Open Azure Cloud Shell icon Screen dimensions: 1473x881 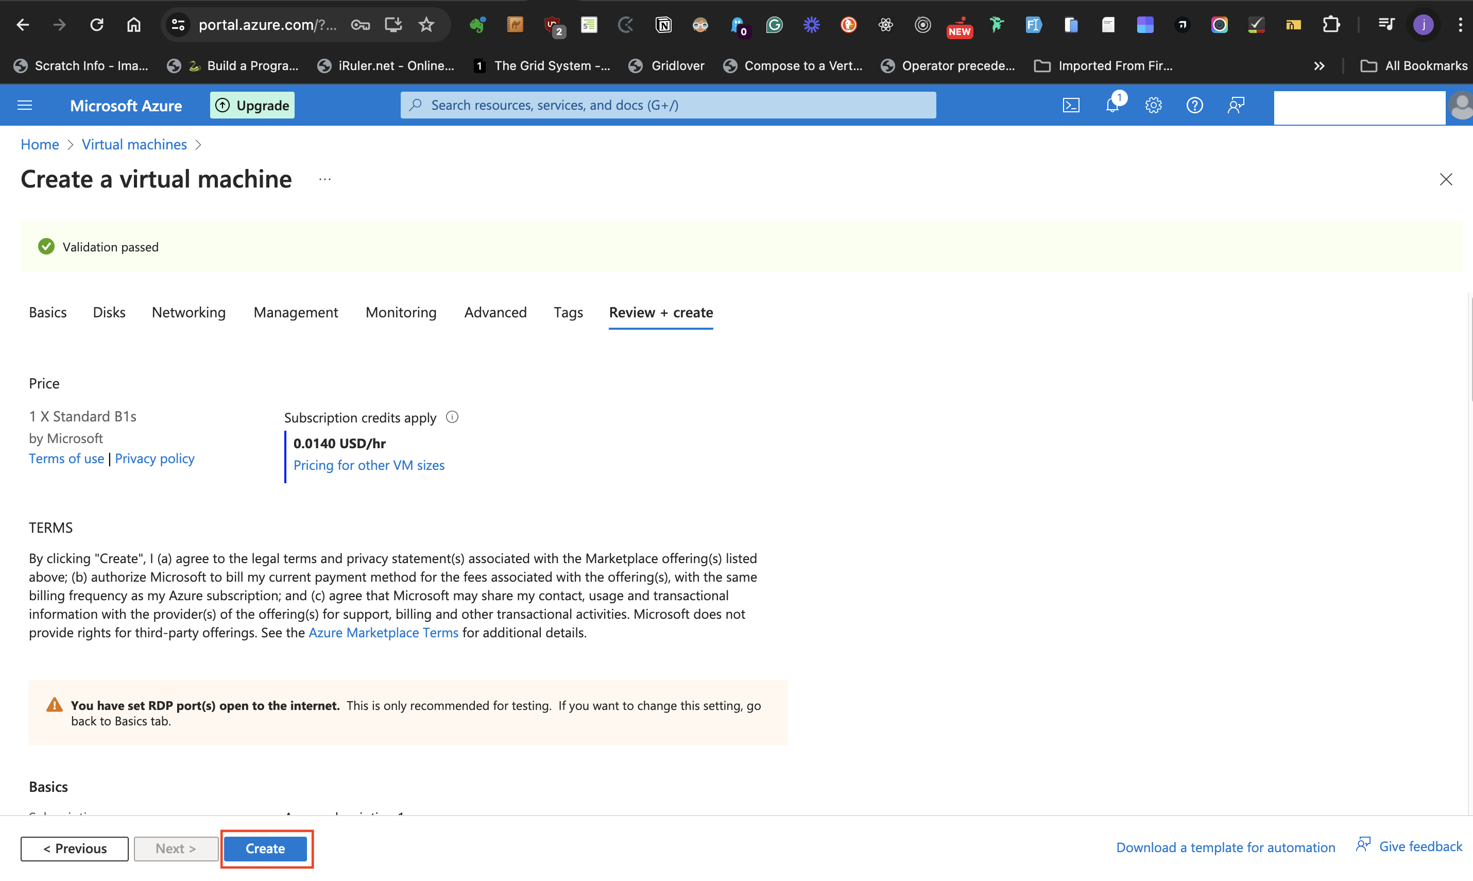pyautogui.click(x=1071, y=105)
